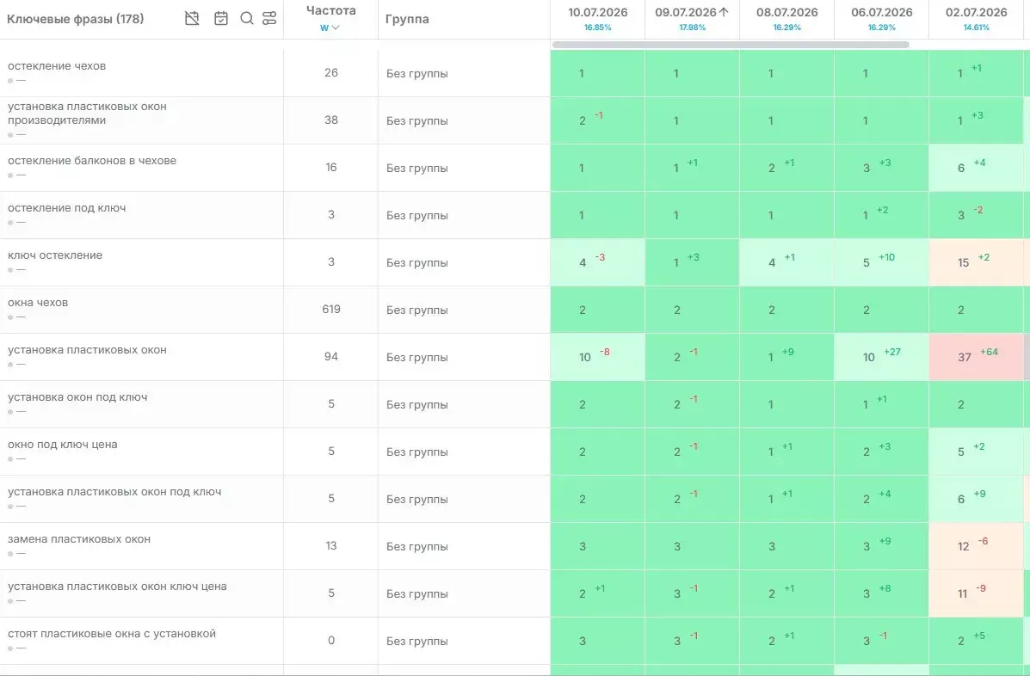The height and width of the screenshot is (676, 1030).
Task: Select the keyword 'замена пластиковых окон'
Action: 79,538
